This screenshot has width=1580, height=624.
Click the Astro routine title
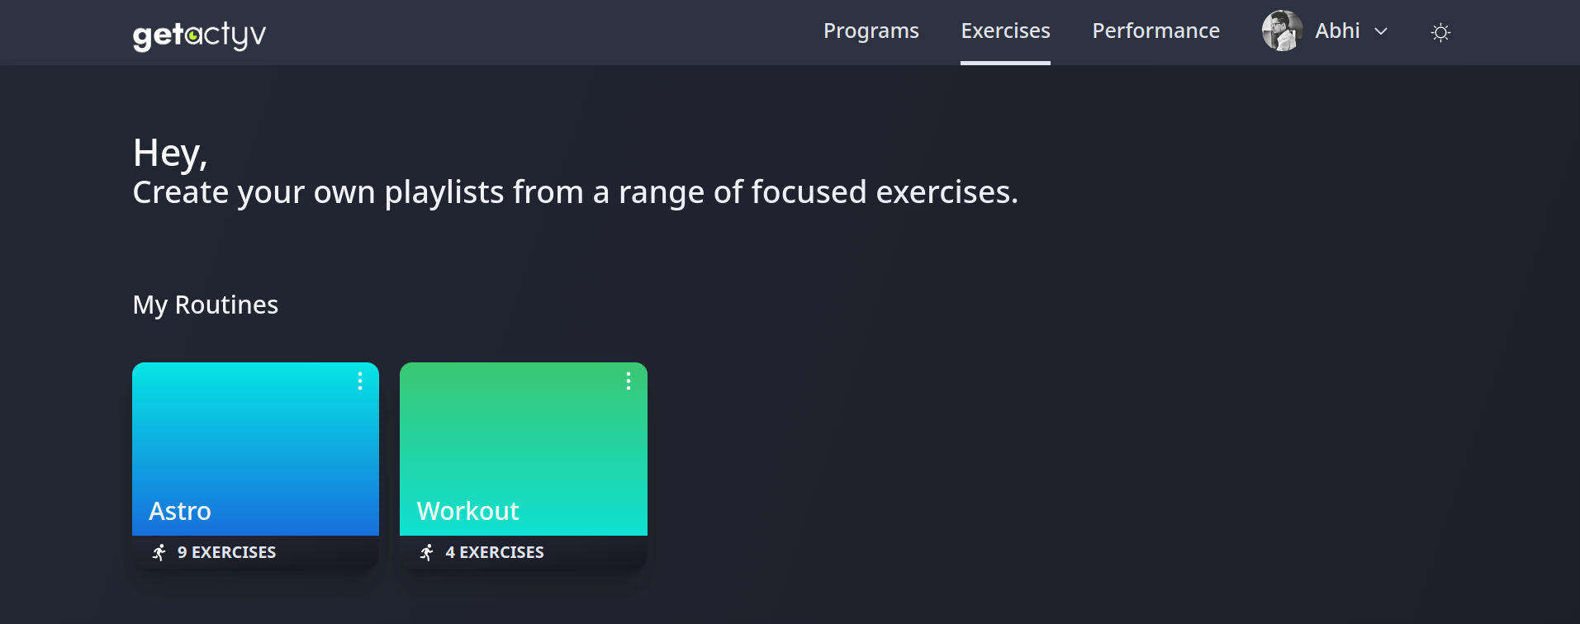click(x=180, y=511)
